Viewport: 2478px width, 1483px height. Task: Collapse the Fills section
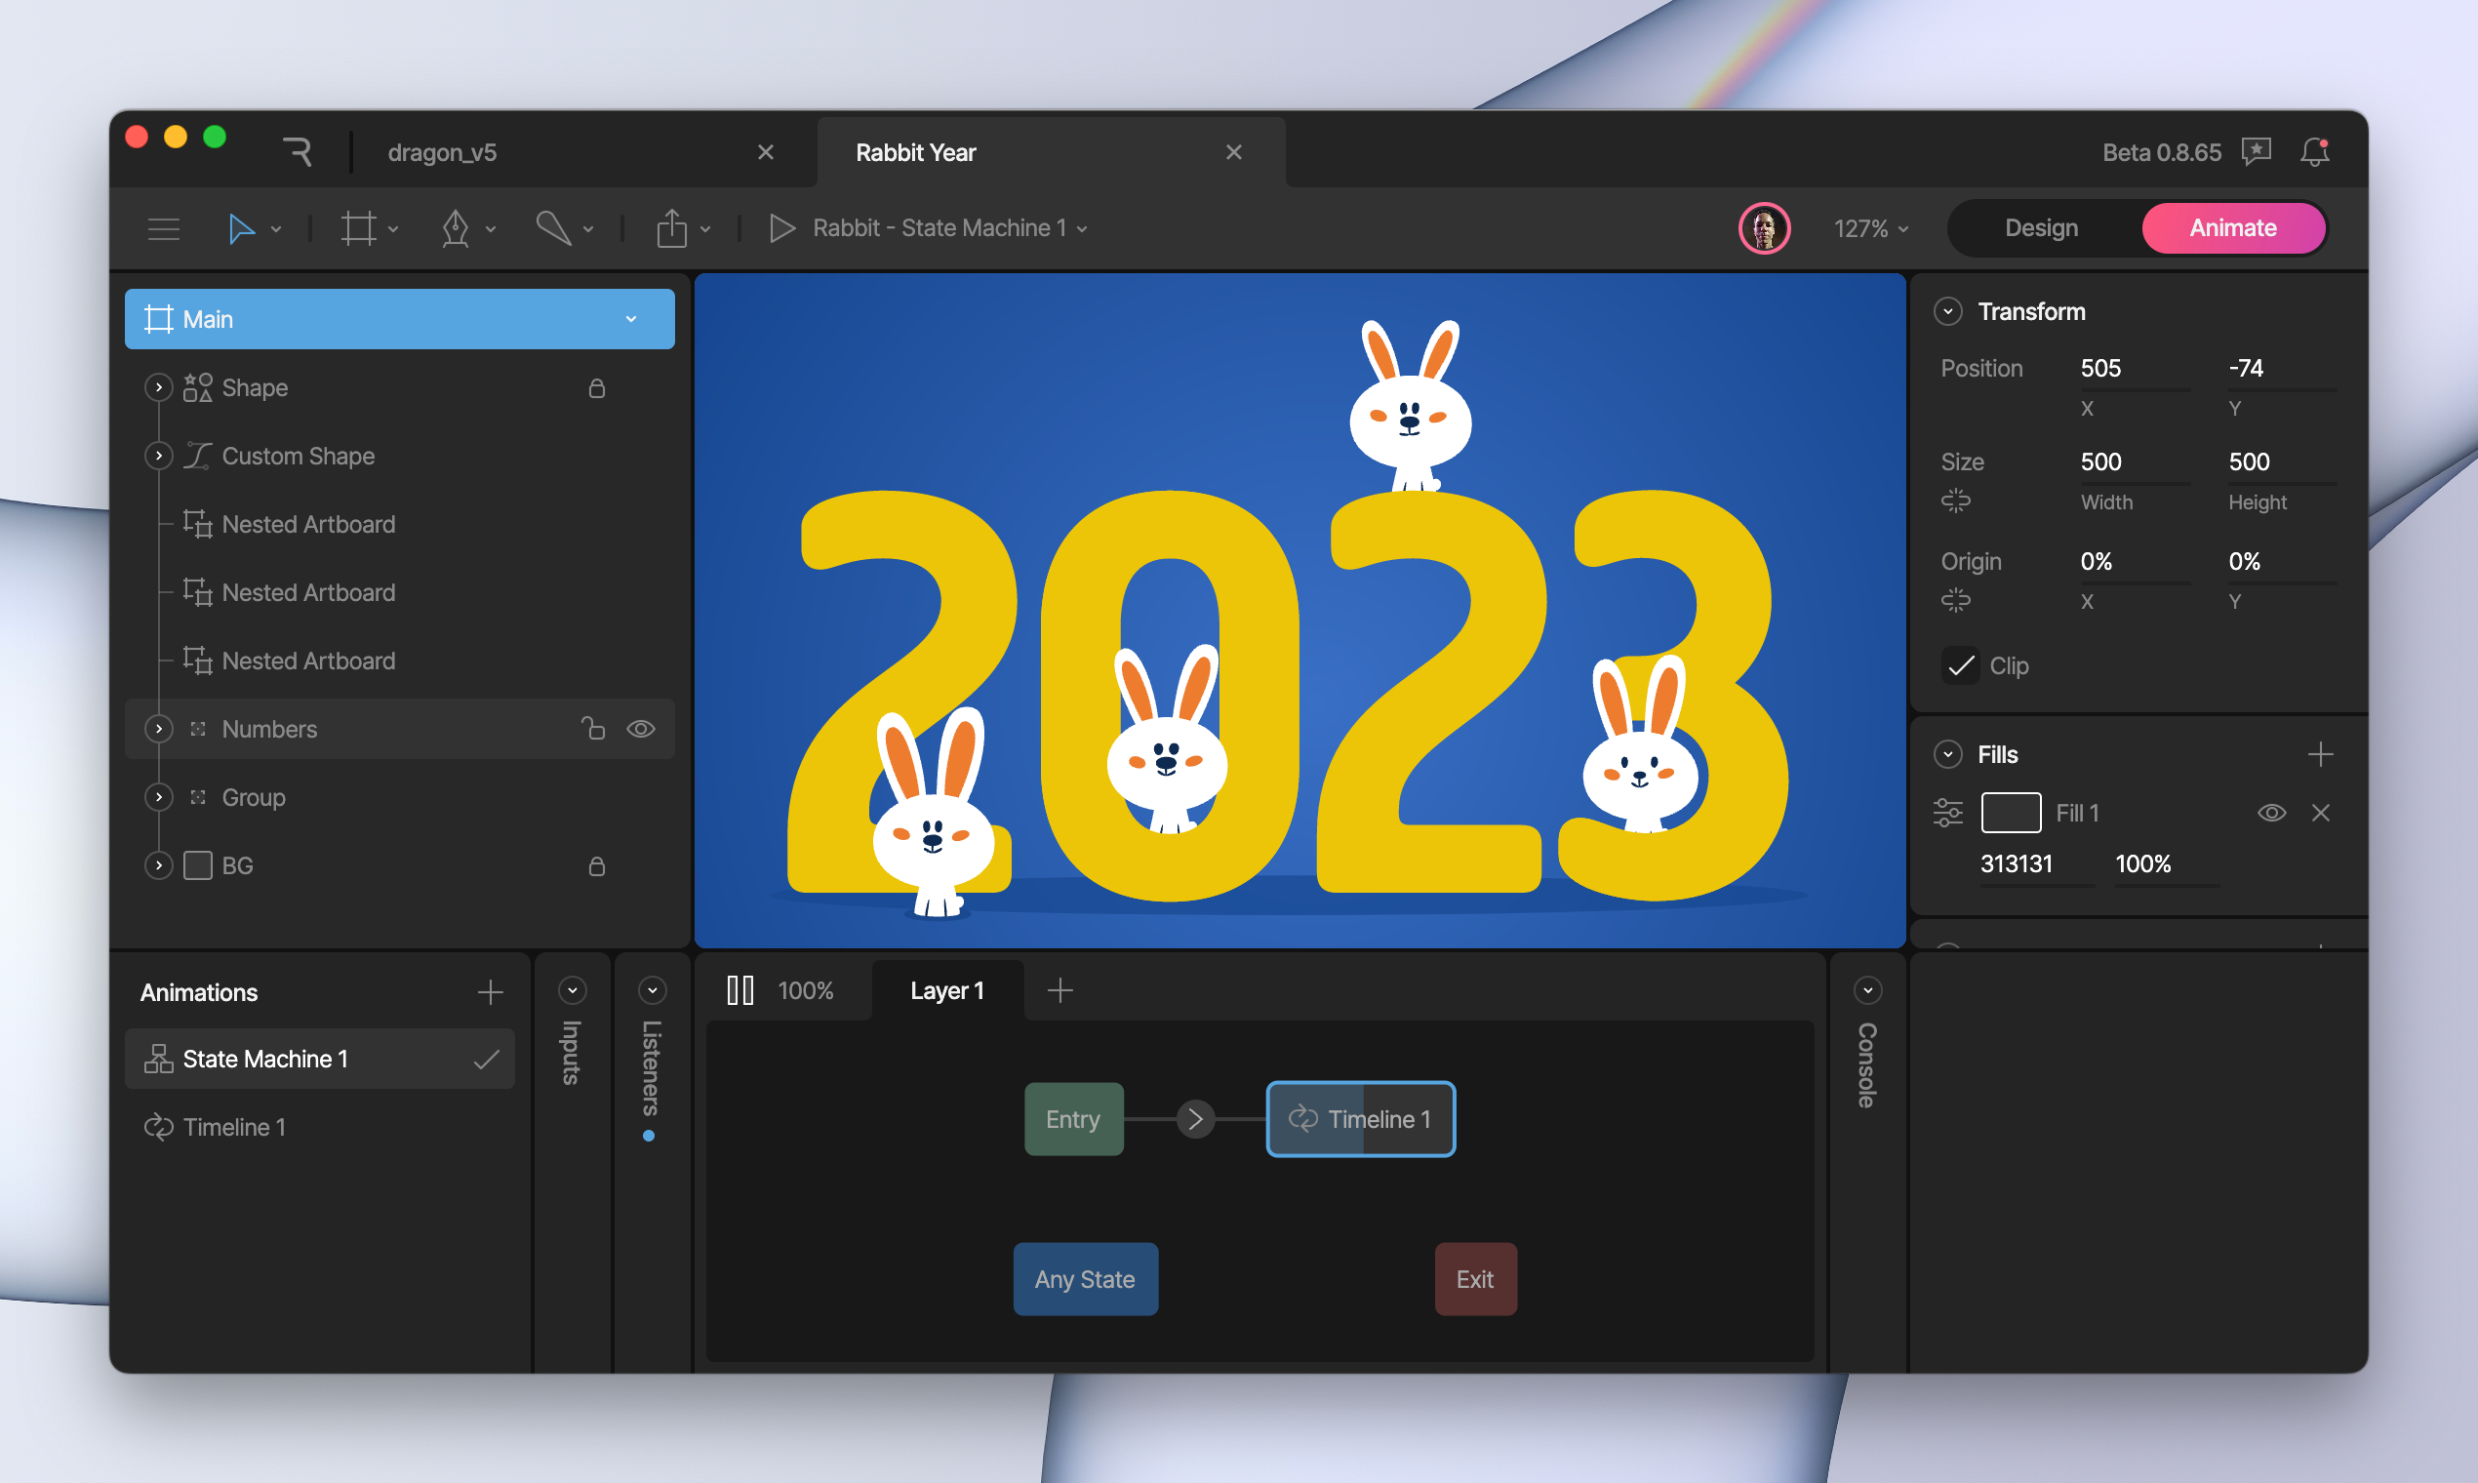click(x=1947, y=754)
